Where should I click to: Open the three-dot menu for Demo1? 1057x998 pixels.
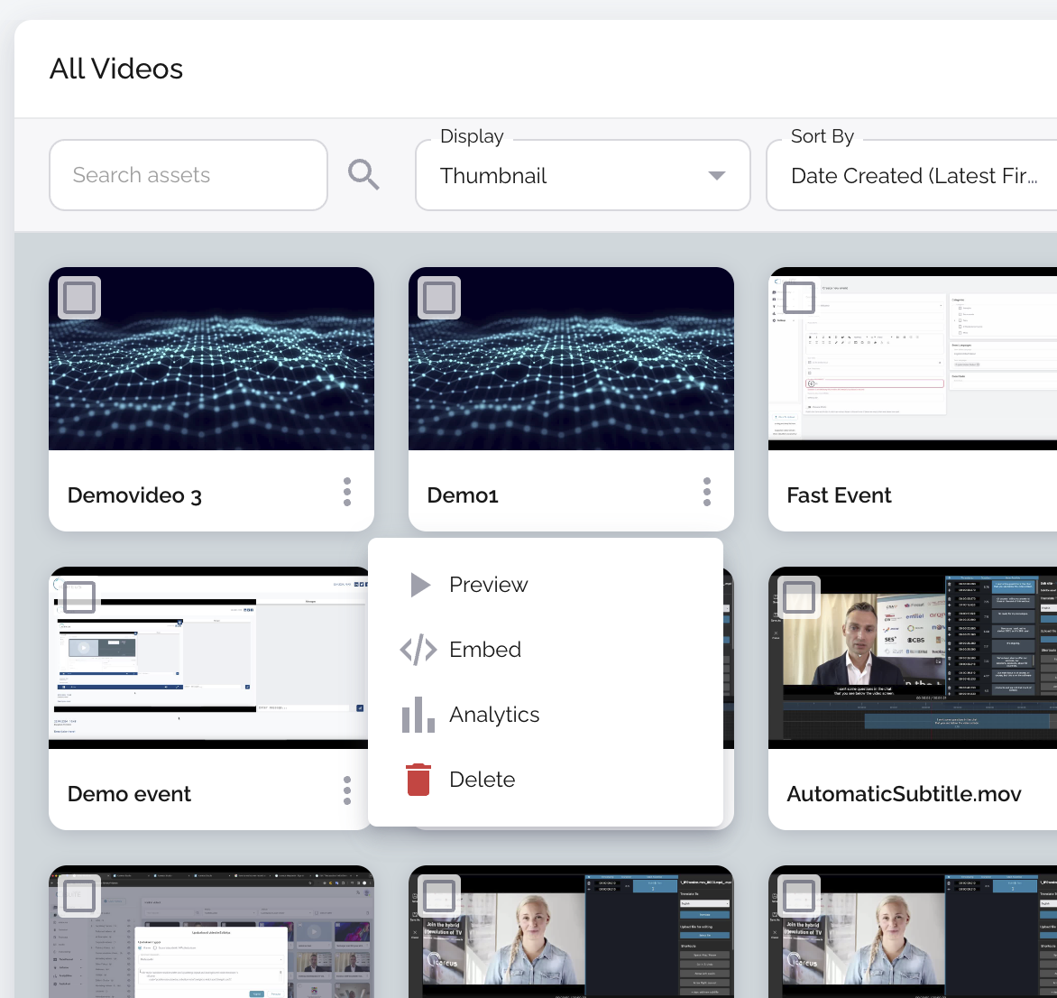(x=707, y=493)
